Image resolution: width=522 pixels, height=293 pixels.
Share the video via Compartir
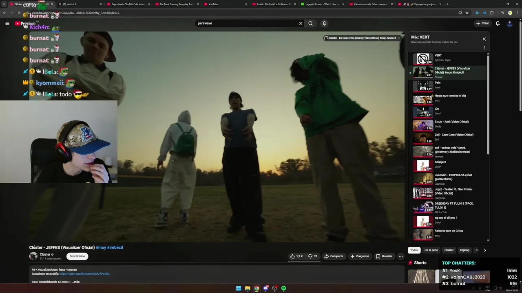pos(334,256)
